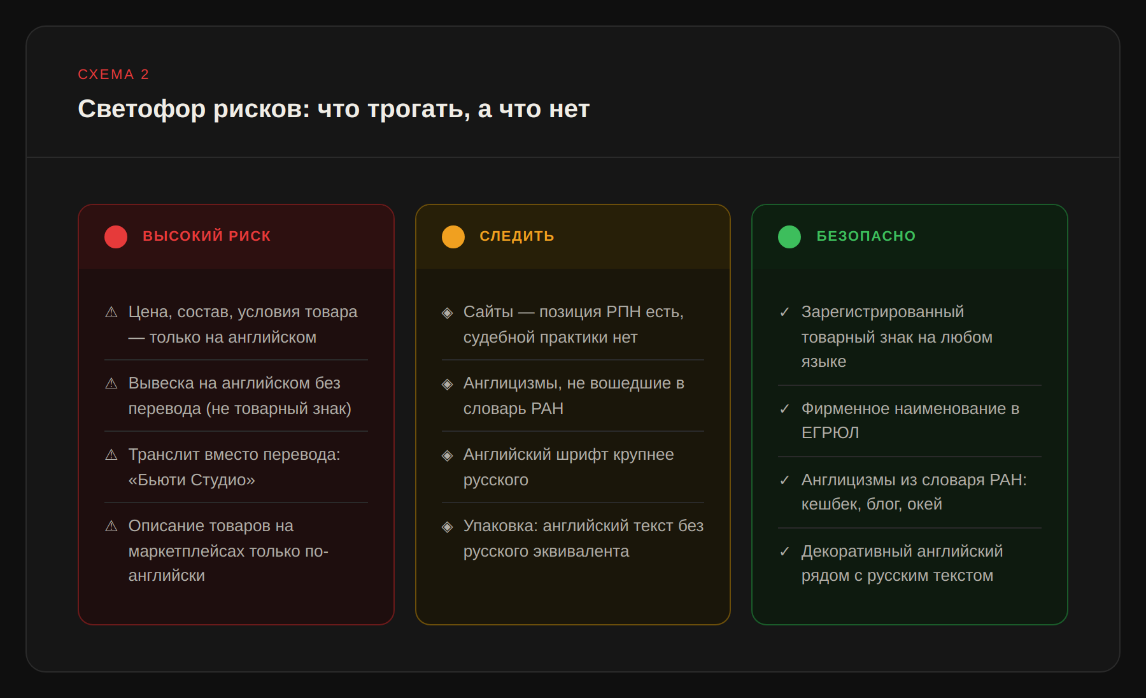This screenshot has width=1146, height=698.
Task: Click the green dot beside «Безопасно»
Action: 789,237
